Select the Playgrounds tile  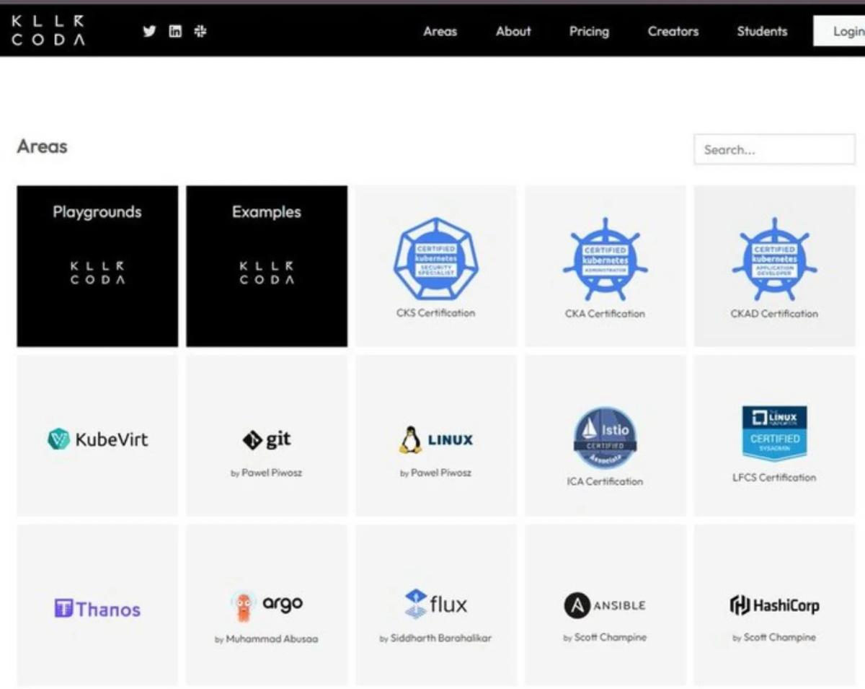click(97, 265)
